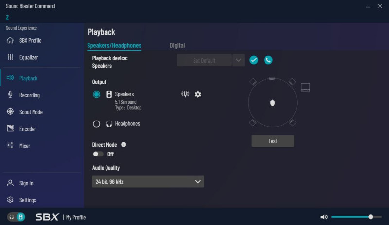Click the Direct Mode info icon
This screenshot has height=225, width=389.
124,145
